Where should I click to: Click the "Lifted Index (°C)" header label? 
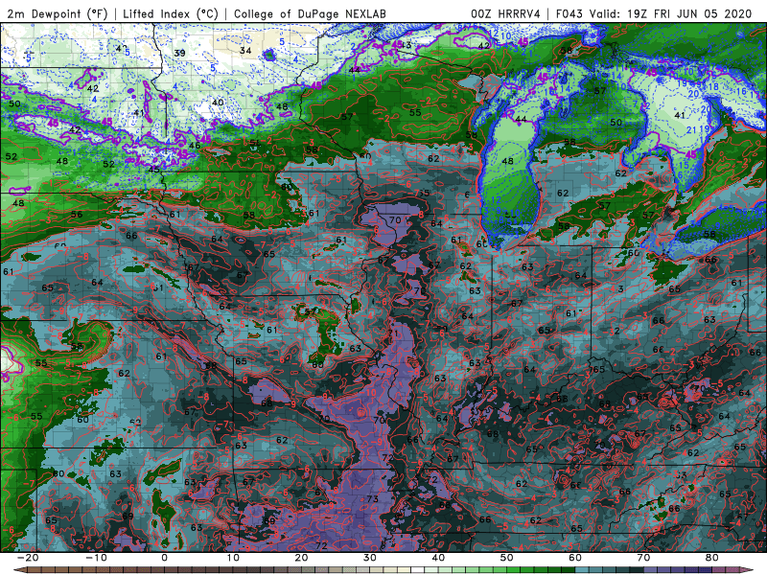point(171,13)
